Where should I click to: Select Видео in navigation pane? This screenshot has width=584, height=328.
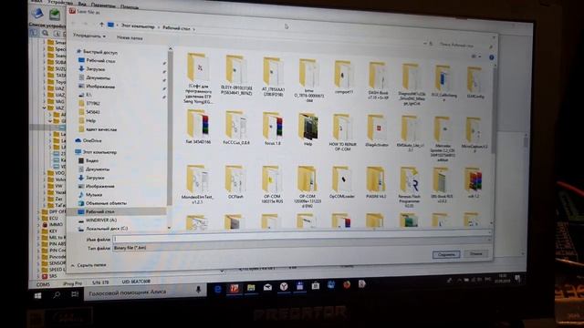[89, 160]
